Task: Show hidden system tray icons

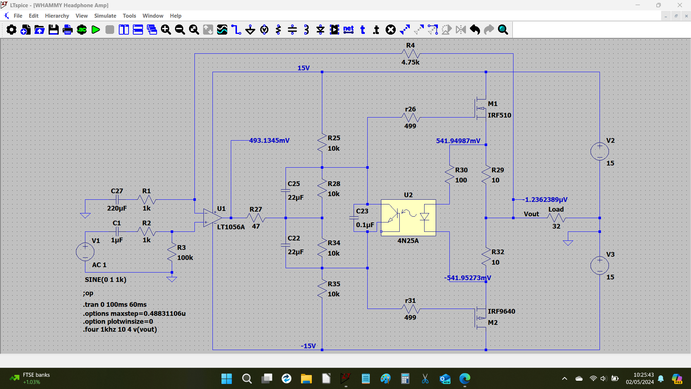Action: point(565,379)
